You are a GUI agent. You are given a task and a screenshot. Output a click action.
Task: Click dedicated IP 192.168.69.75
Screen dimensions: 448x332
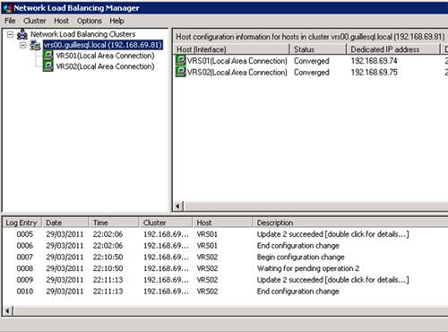tap(375, 72)
